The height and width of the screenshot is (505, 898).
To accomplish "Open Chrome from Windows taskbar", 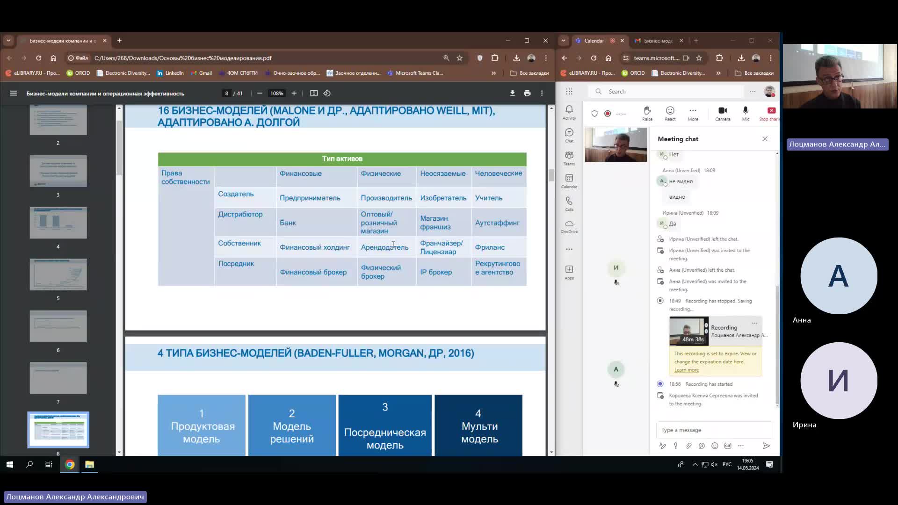I will (x=70, y=464).
